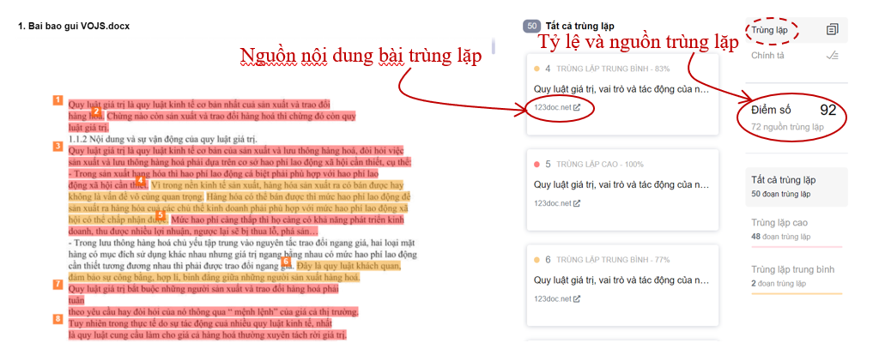
Task: Click text 2 đoạn trùng lặp
Action: 779,284
